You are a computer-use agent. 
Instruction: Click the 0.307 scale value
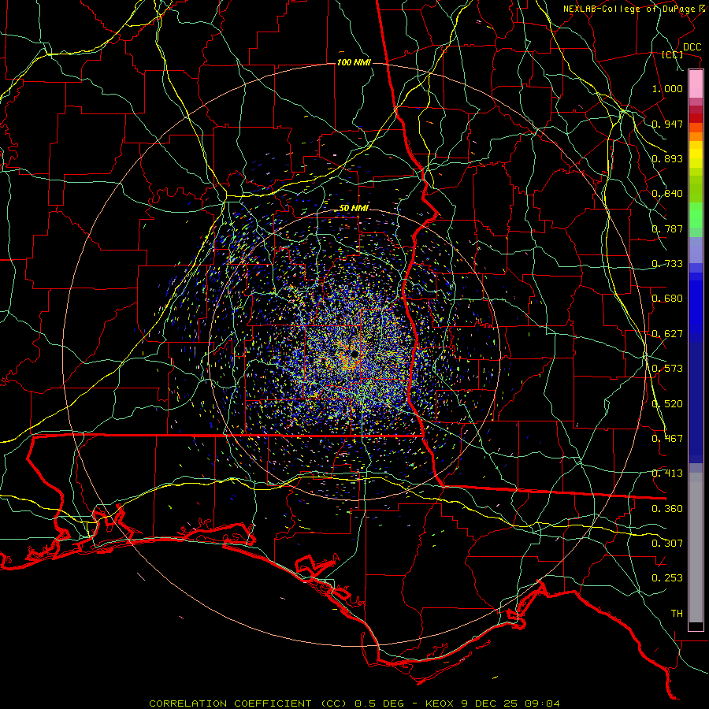667,543
